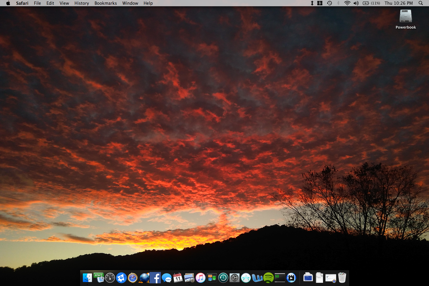Open Dashboard gauge icon in Dock
429x286 pixels.
click(110, 278)
